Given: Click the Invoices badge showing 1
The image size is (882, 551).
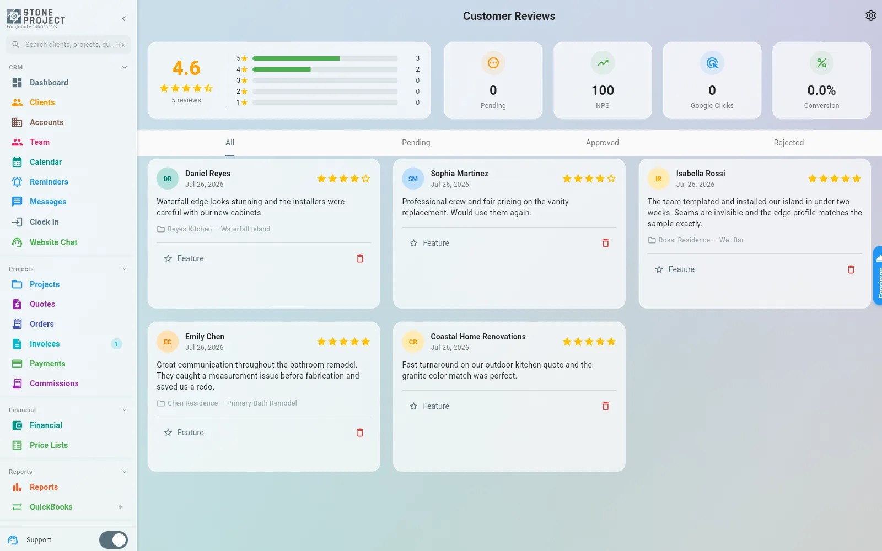Looking at the screenshot, I should 116,344.
